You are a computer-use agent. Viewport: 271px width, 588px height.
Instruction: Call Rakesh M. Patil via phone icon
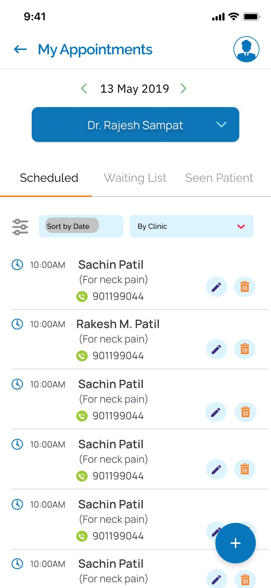(82, 356)
